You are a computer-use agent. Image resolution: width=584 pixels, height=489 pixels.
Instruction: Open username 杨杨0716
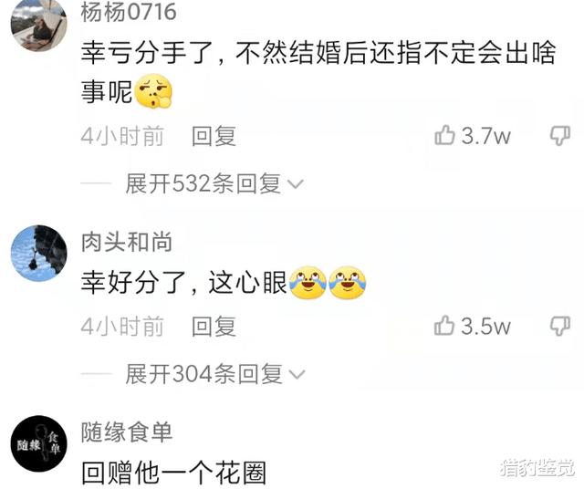(x=129, y=12)
